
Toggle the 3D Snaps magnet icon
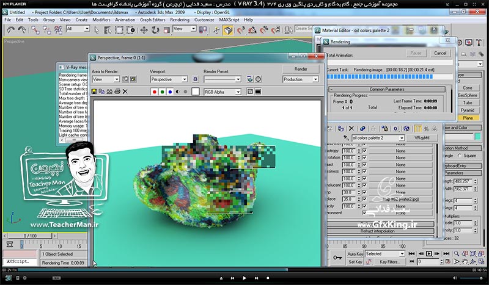pyautogui.click(x=240, y=31)
